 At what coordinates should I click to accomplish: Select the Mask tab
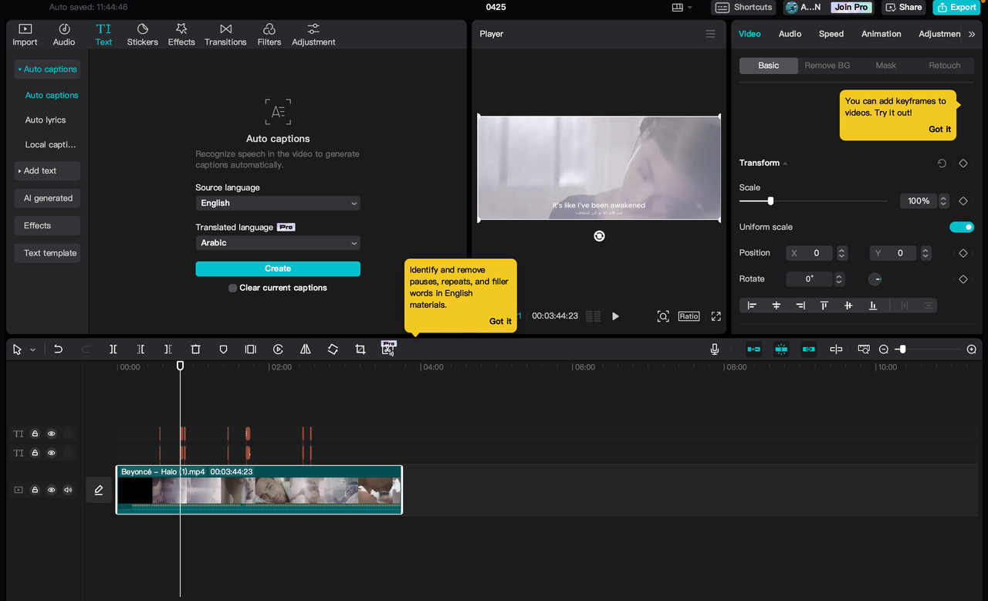click(x=885, y=66)
